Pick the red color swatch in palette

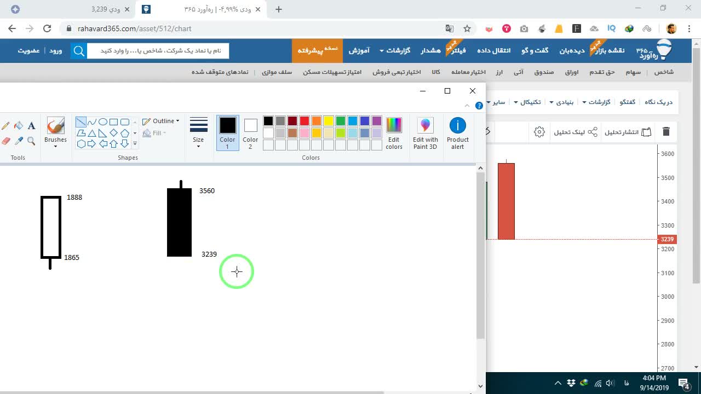304,121
